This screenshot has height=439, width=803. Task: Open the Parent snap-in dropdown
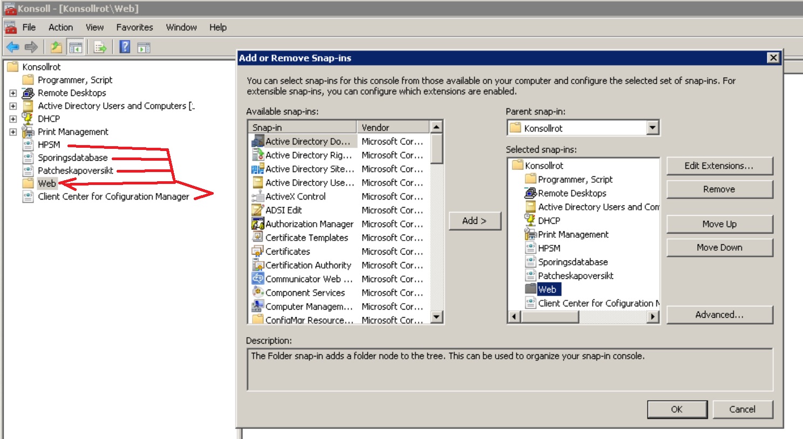[652, 128]
